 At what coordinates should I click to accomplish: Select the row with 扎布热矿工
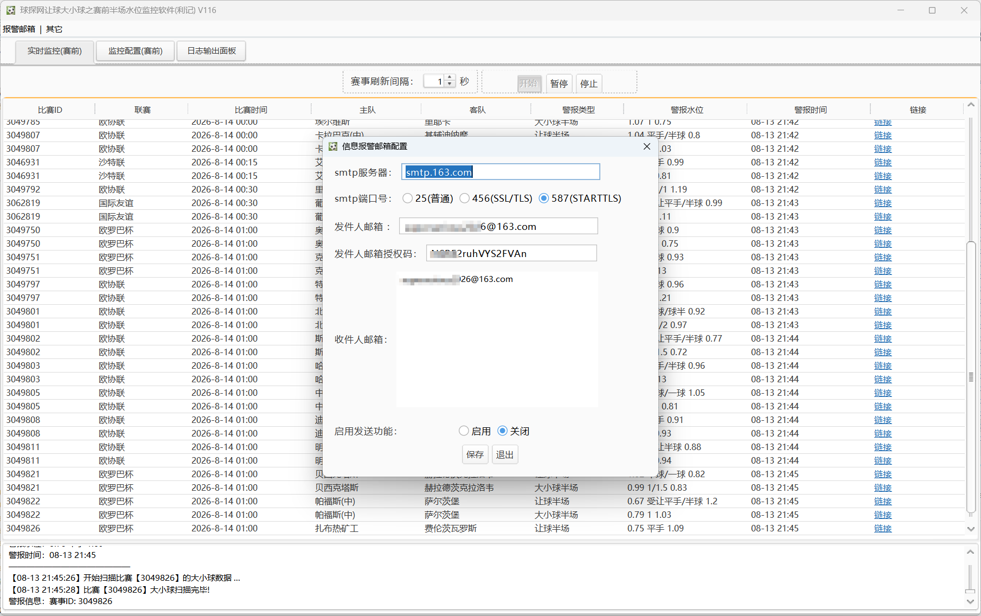click(x=484, y=528)
